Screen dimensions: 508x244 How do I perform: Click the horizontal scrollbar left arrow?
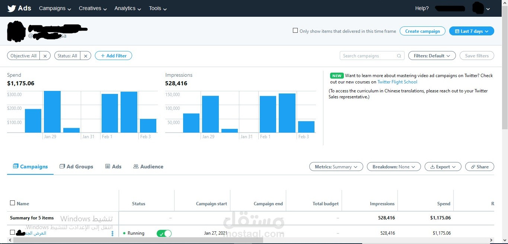point(9,240)
